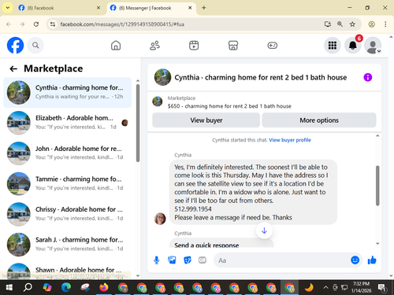
Task: Click the address bar URL
Action: point(122,24)
